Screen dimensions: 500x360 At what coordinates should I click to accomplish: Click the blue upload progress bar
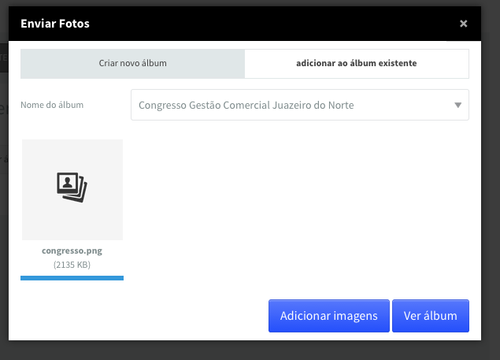pyautogui.click(x=72, y=278)
